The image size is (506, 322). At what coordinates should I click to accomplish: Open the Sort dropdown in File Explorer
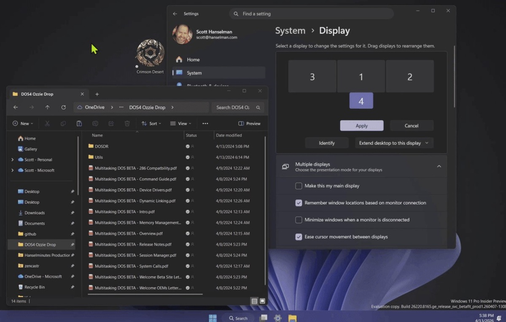coord(151,123)
